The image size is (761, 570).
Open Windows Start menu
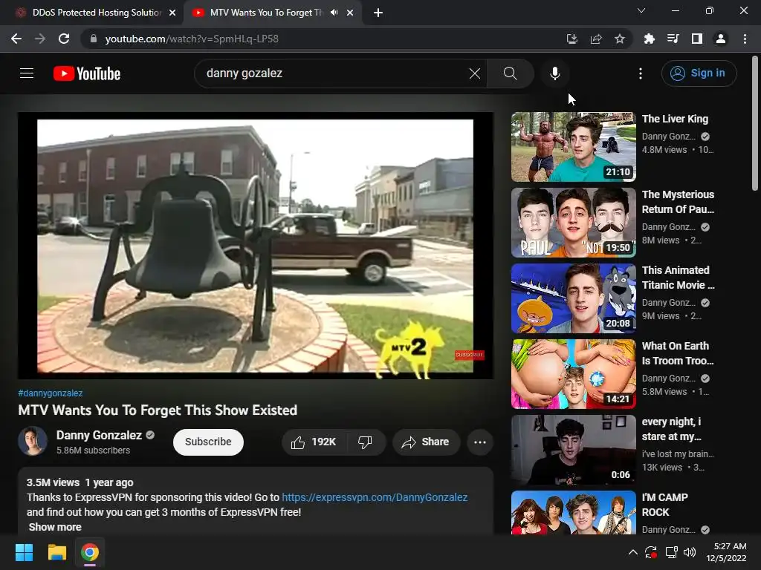(24, 552)
